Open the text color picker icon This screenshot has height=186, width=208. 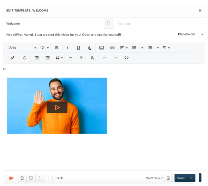click(x=89, y=48)
